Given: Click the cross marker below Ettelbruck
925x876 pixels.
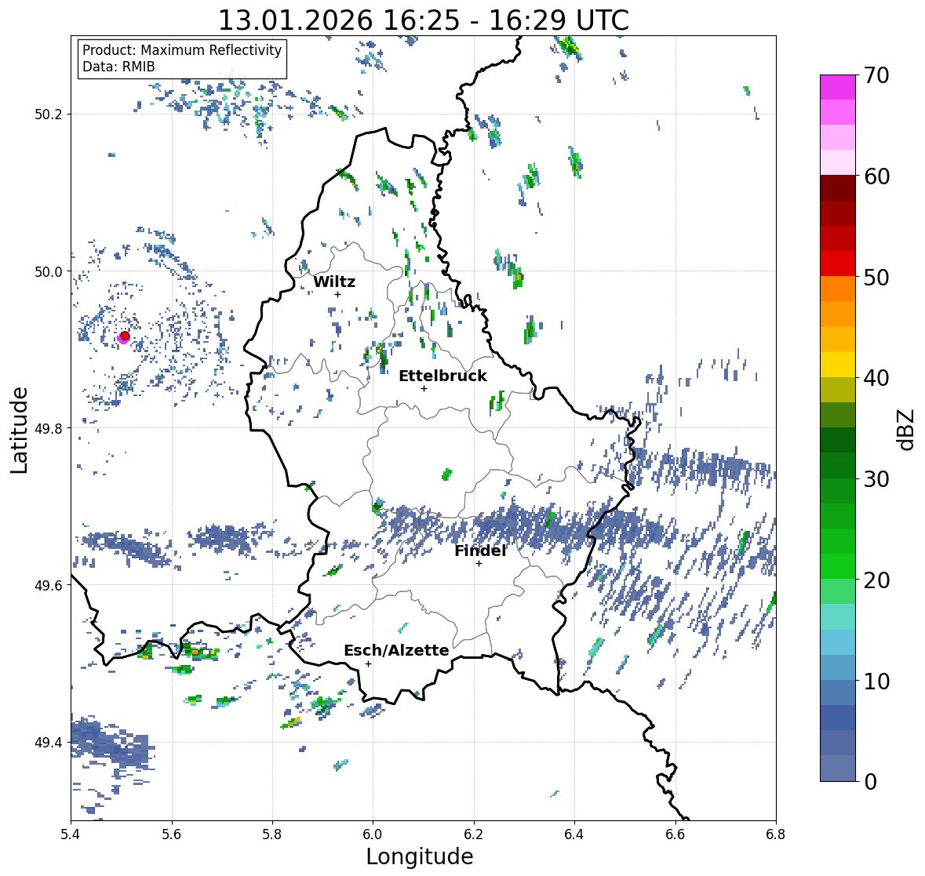Looking at the screenshot, I should tap(424, 388).
